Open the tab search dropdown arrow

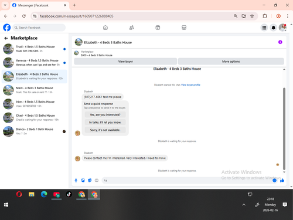[x=5, y=5]
